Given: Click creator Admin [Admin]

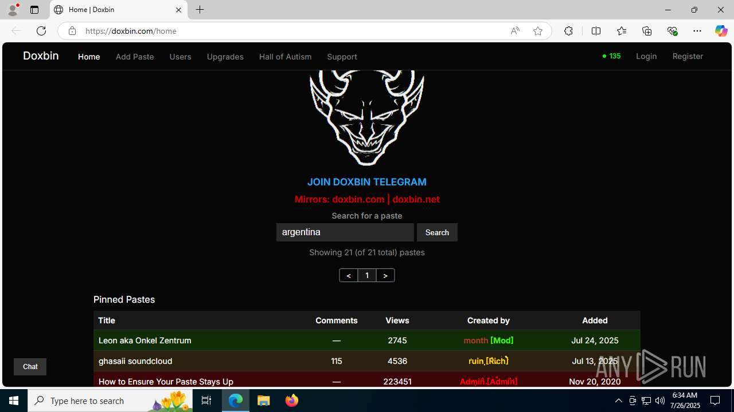Looking at the screenshot, I should click(x=489, y=382).
